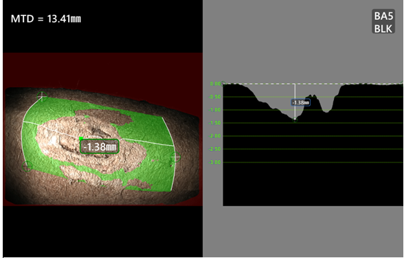Click the -2.00 depth axis label
The image size is (404, 258).
pos(214,136)
